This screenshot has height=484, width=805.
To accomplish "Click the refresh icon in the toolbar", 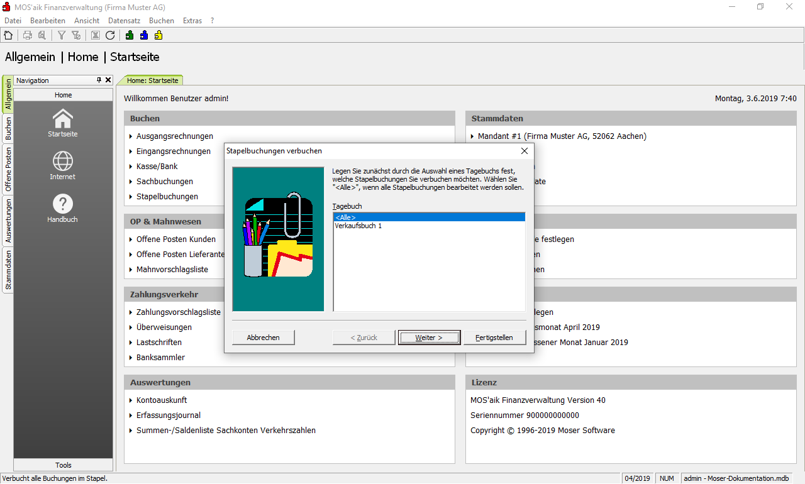I will (x=110, y=35).
